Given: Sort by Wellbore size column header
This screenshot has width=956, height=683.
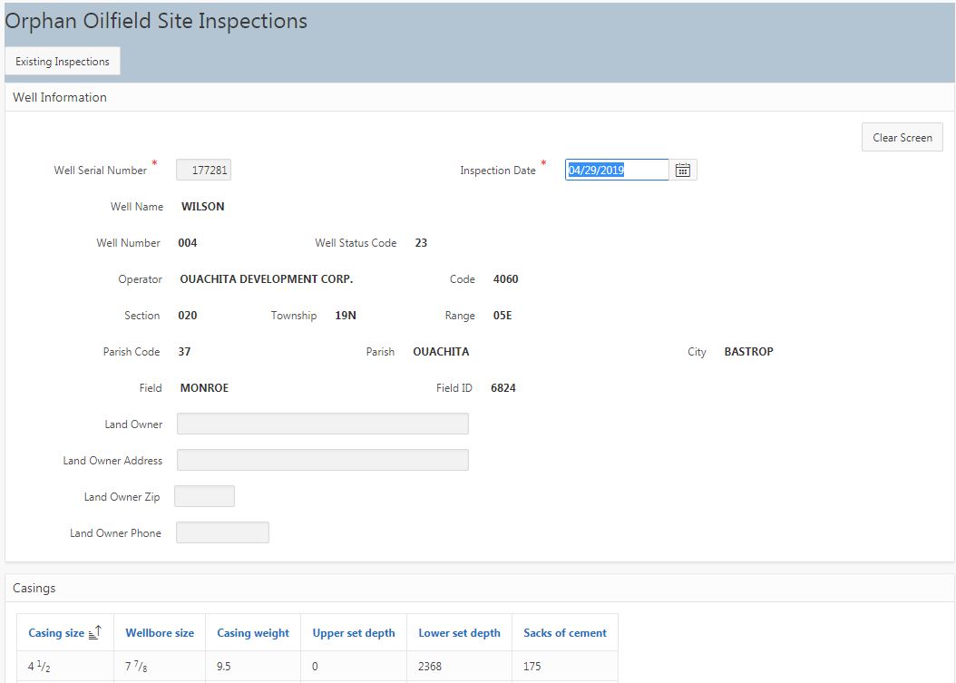Looking at the screenshot, I should 160,633.
